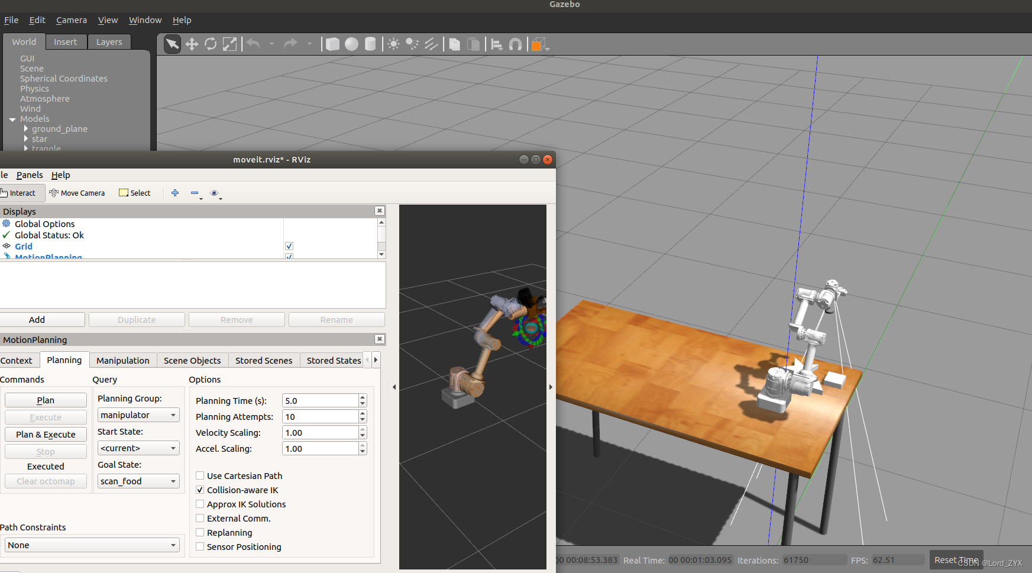Click the paste icon in Gazebo toolbar

(473, 44)
